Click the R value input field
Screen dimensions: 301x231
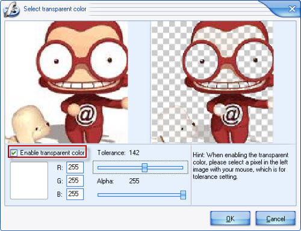click(x=75, y=167)
